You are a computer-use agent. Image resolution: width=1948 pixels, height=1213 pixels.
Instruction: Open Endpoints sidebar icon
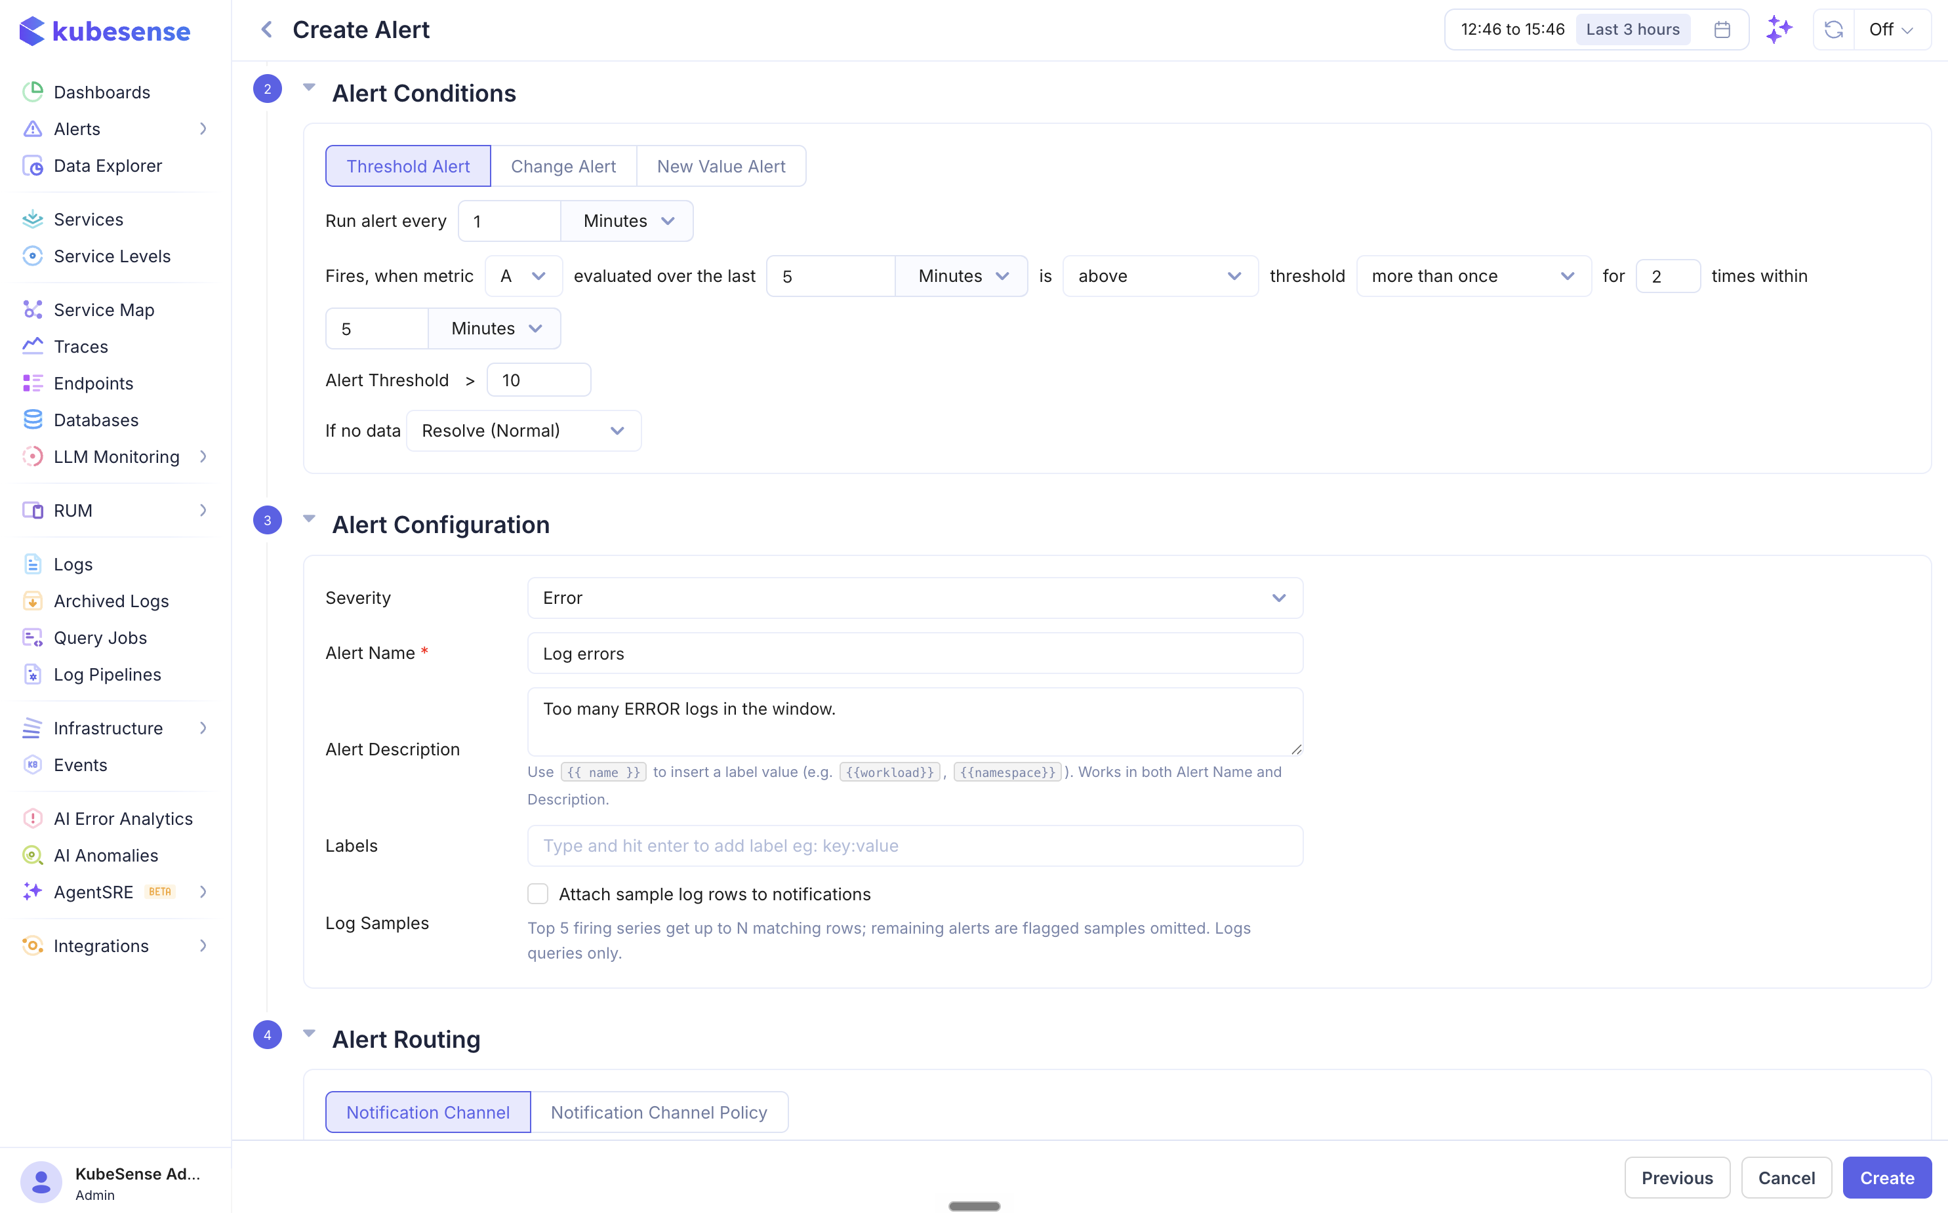coord(33,383)
